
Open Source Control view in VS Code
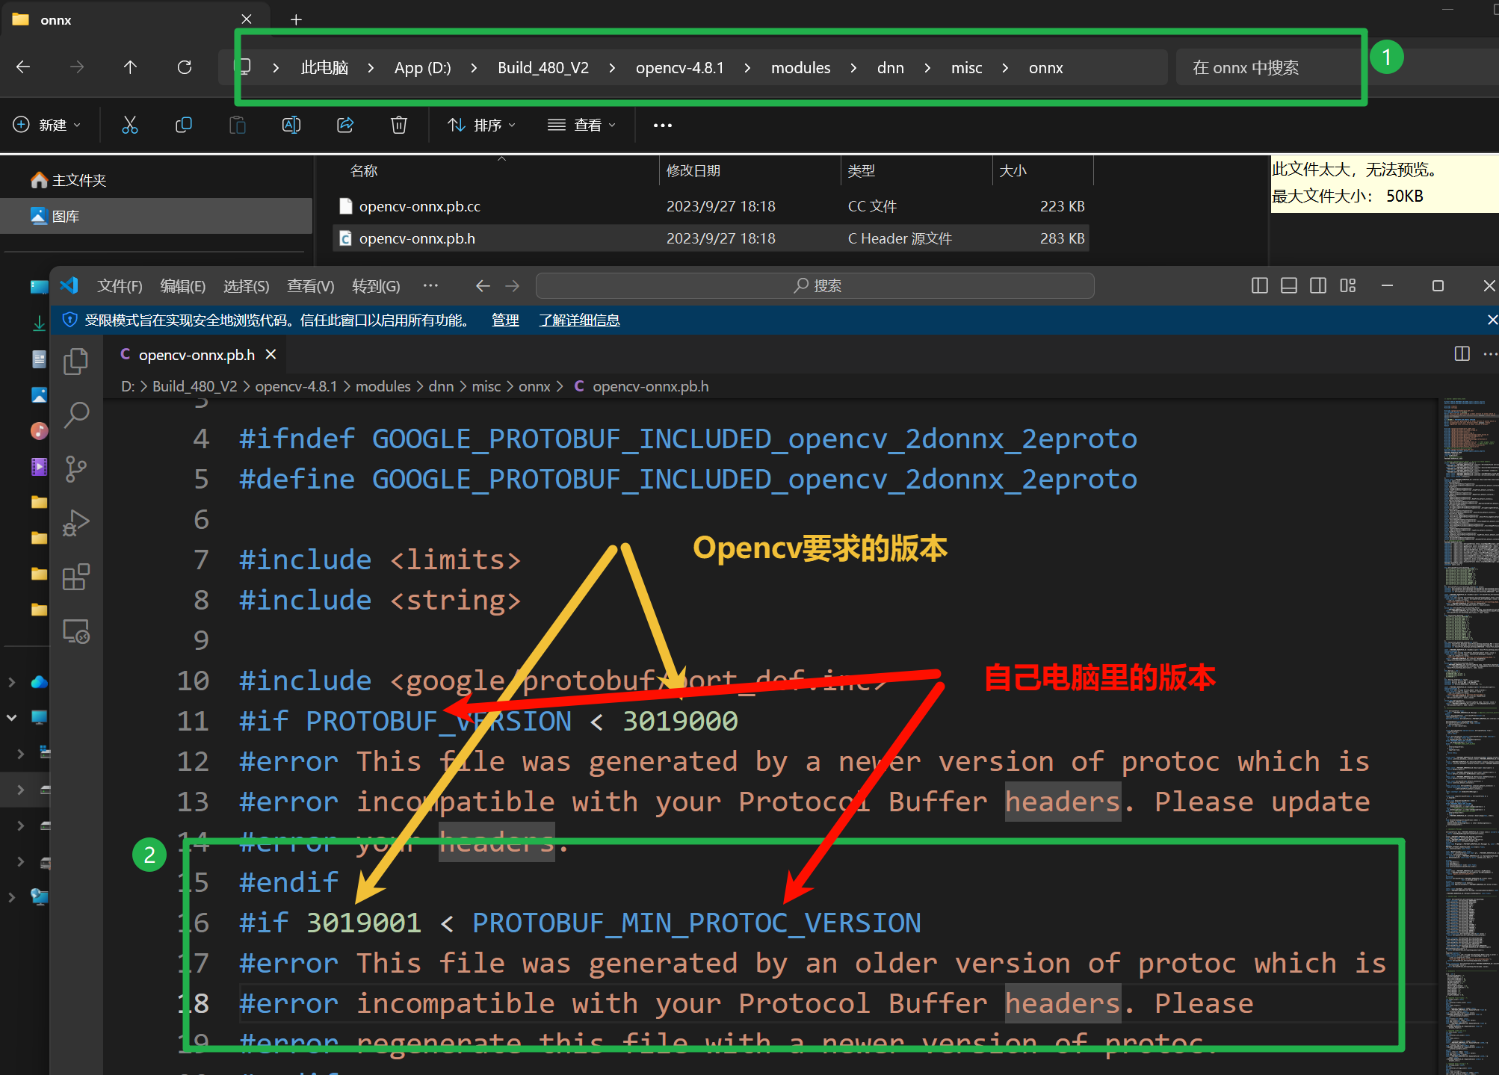77,468
